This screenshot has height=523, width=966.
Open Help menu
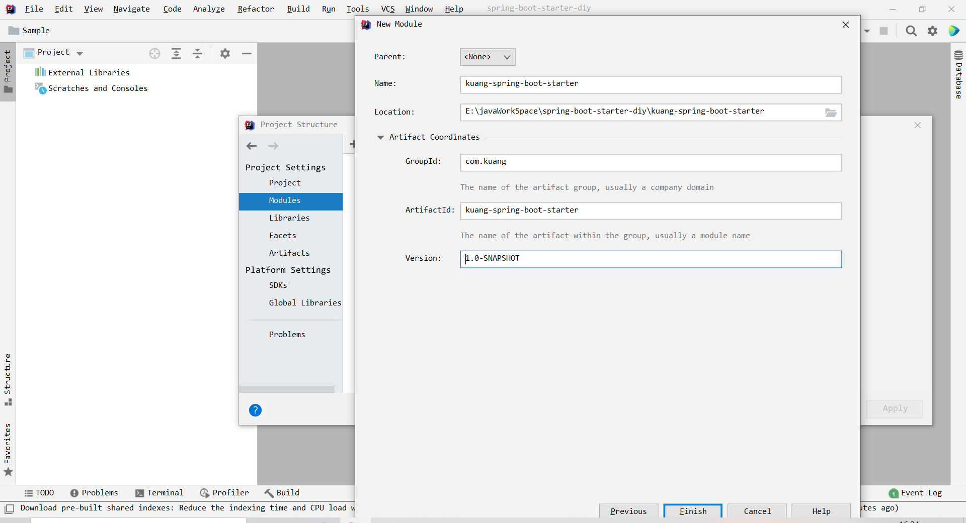(x=454, y=9)
